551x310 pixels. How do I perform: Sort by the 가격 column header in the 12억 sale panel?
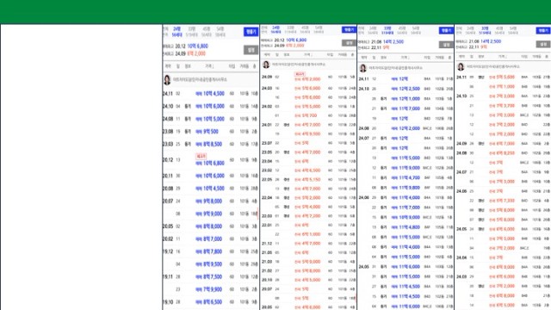[x=405, y=58]
